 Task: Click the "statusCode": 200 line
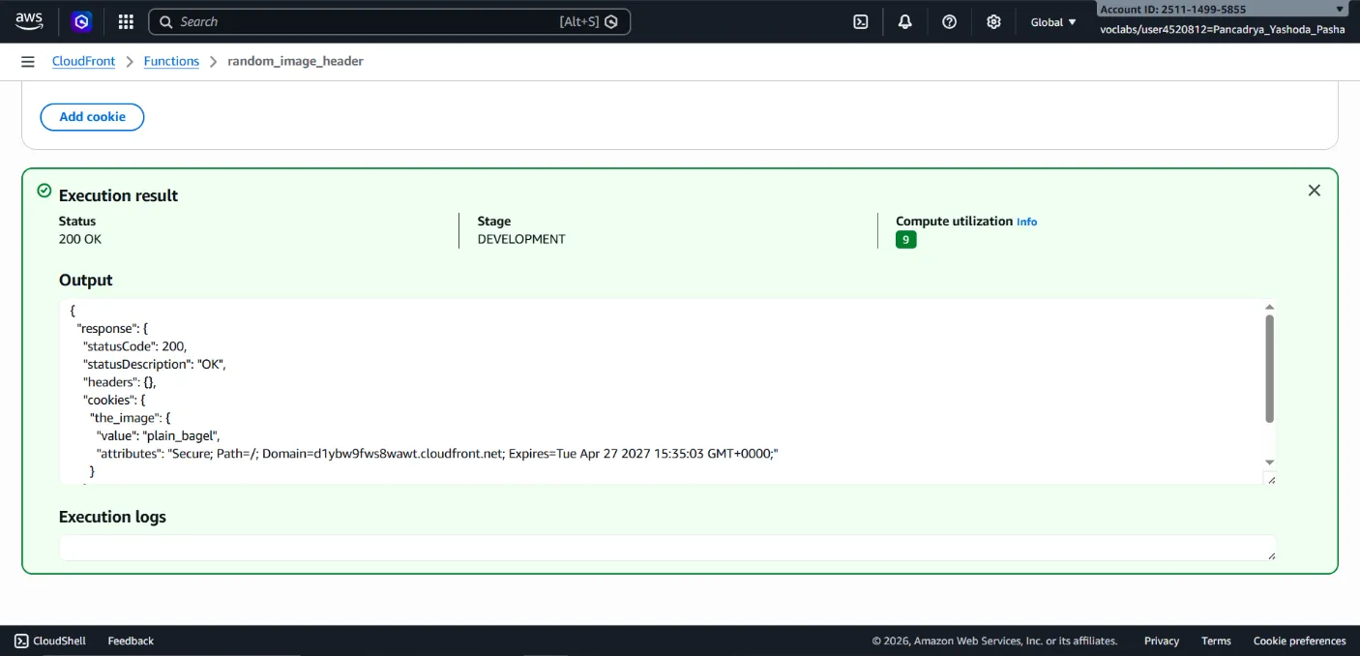pyautogui.click(x=135, y=346)
